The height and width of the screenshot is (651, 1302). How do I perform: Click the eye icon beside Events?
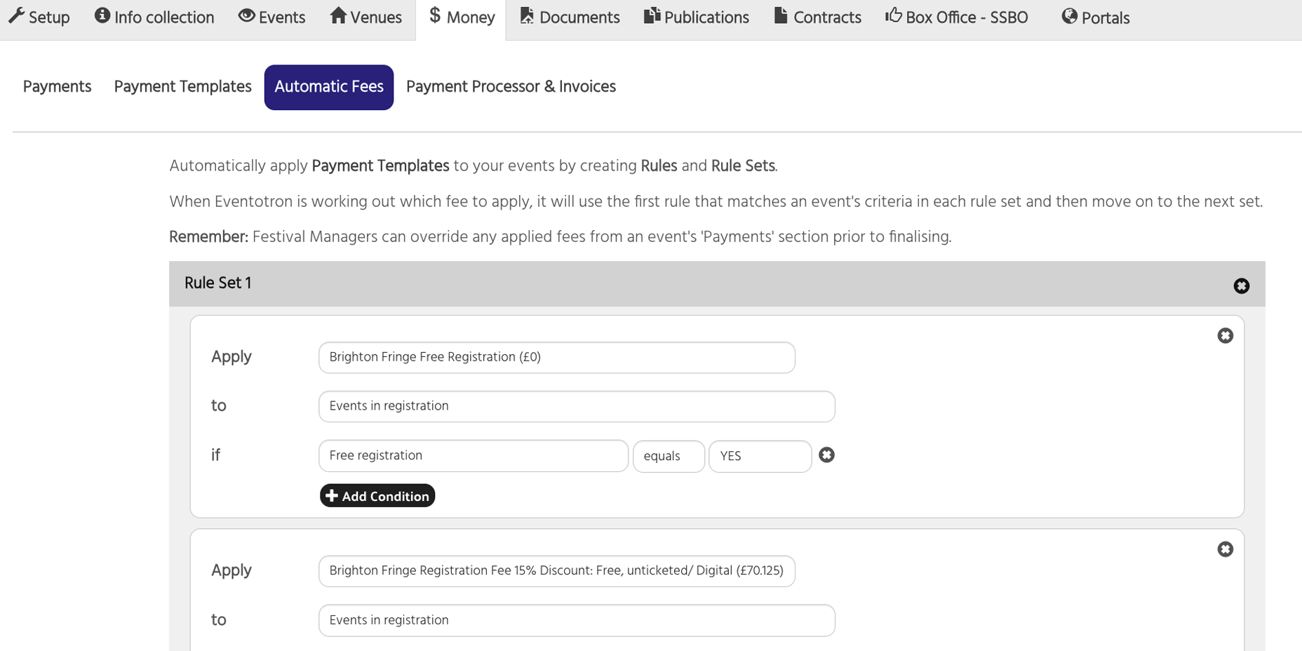tap(246, 16)
